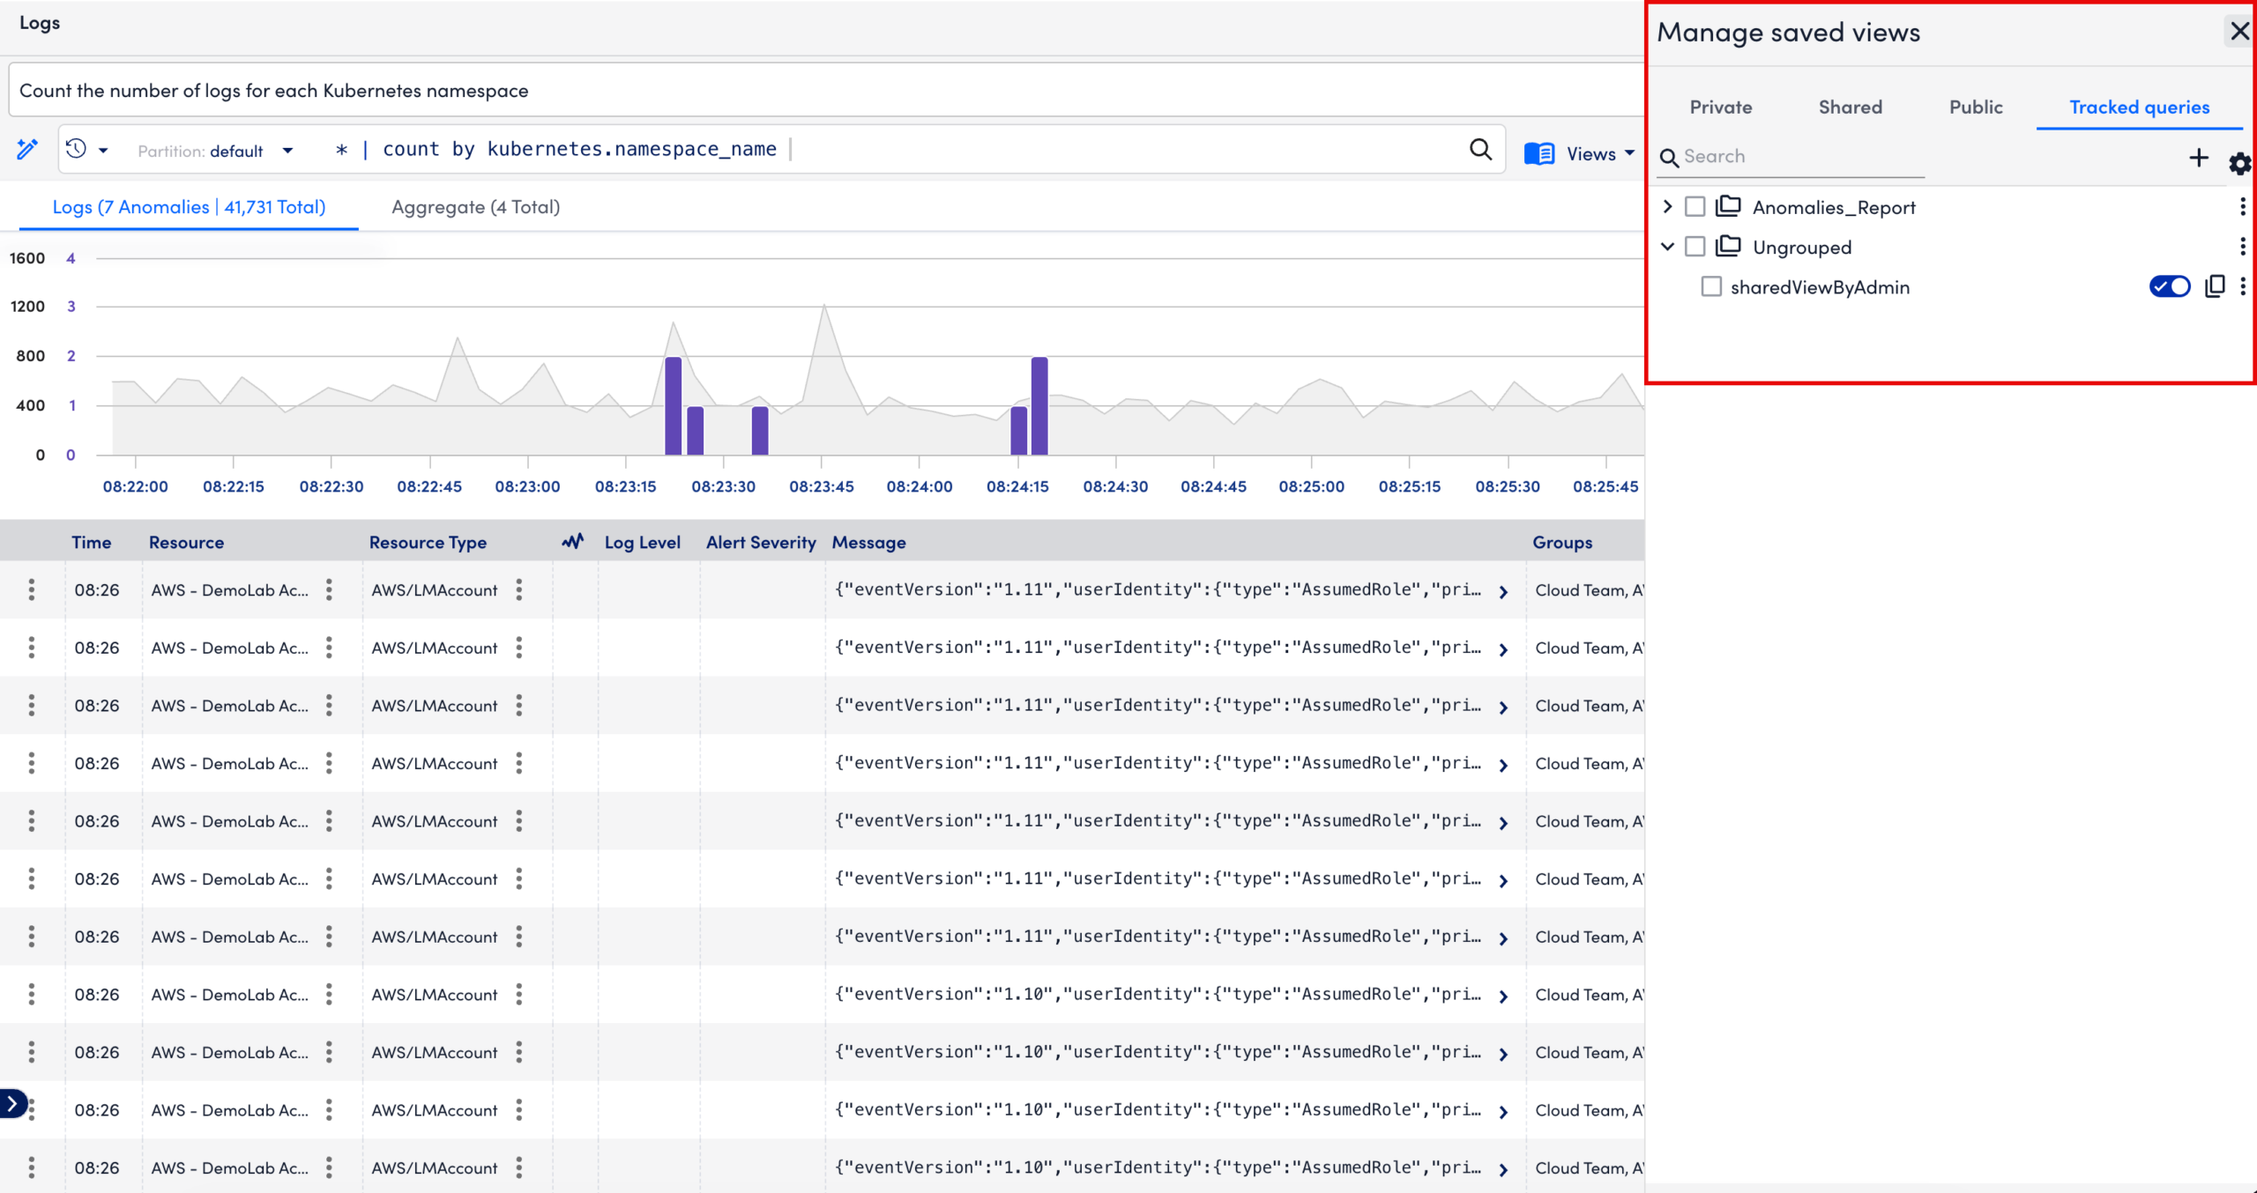Close the Manage saved views panel
The height and width of the screenshot is (1193, 2257).
click(2239, 32)
